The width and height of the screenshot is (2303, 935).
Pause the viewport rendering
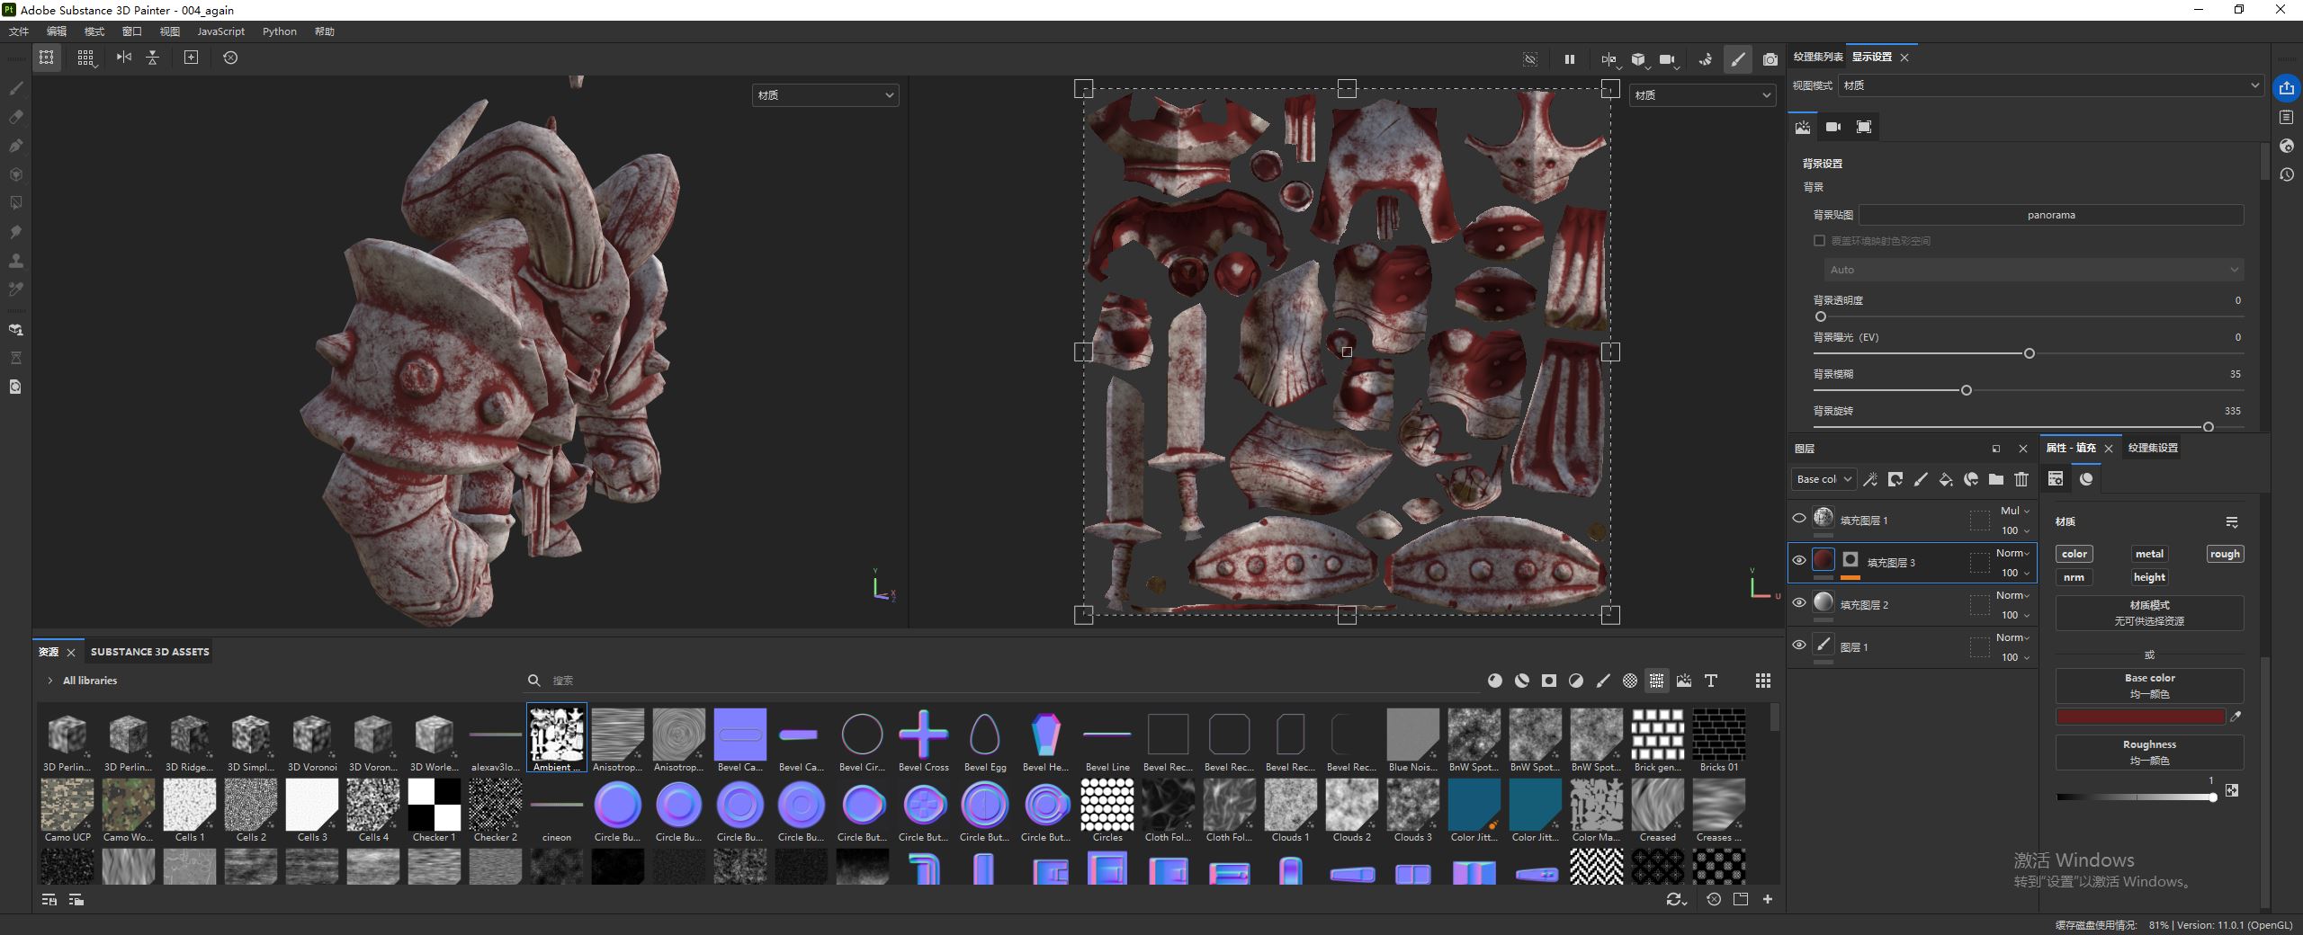click(1569, 59)
